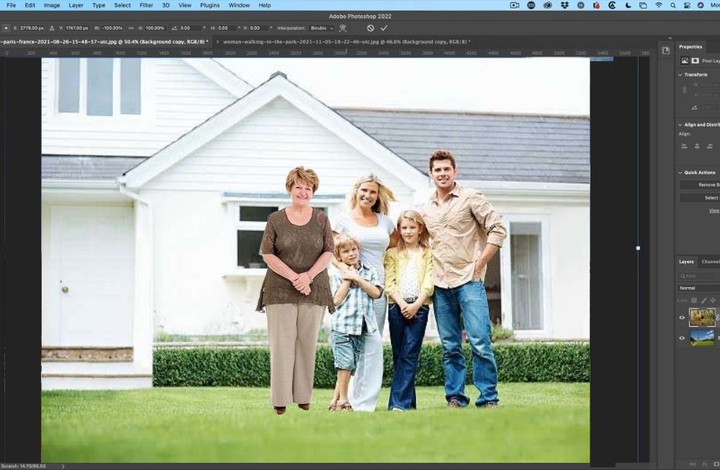Hide the top people layer with its eye
Screen dimensions: 720x470
[681, 317]
